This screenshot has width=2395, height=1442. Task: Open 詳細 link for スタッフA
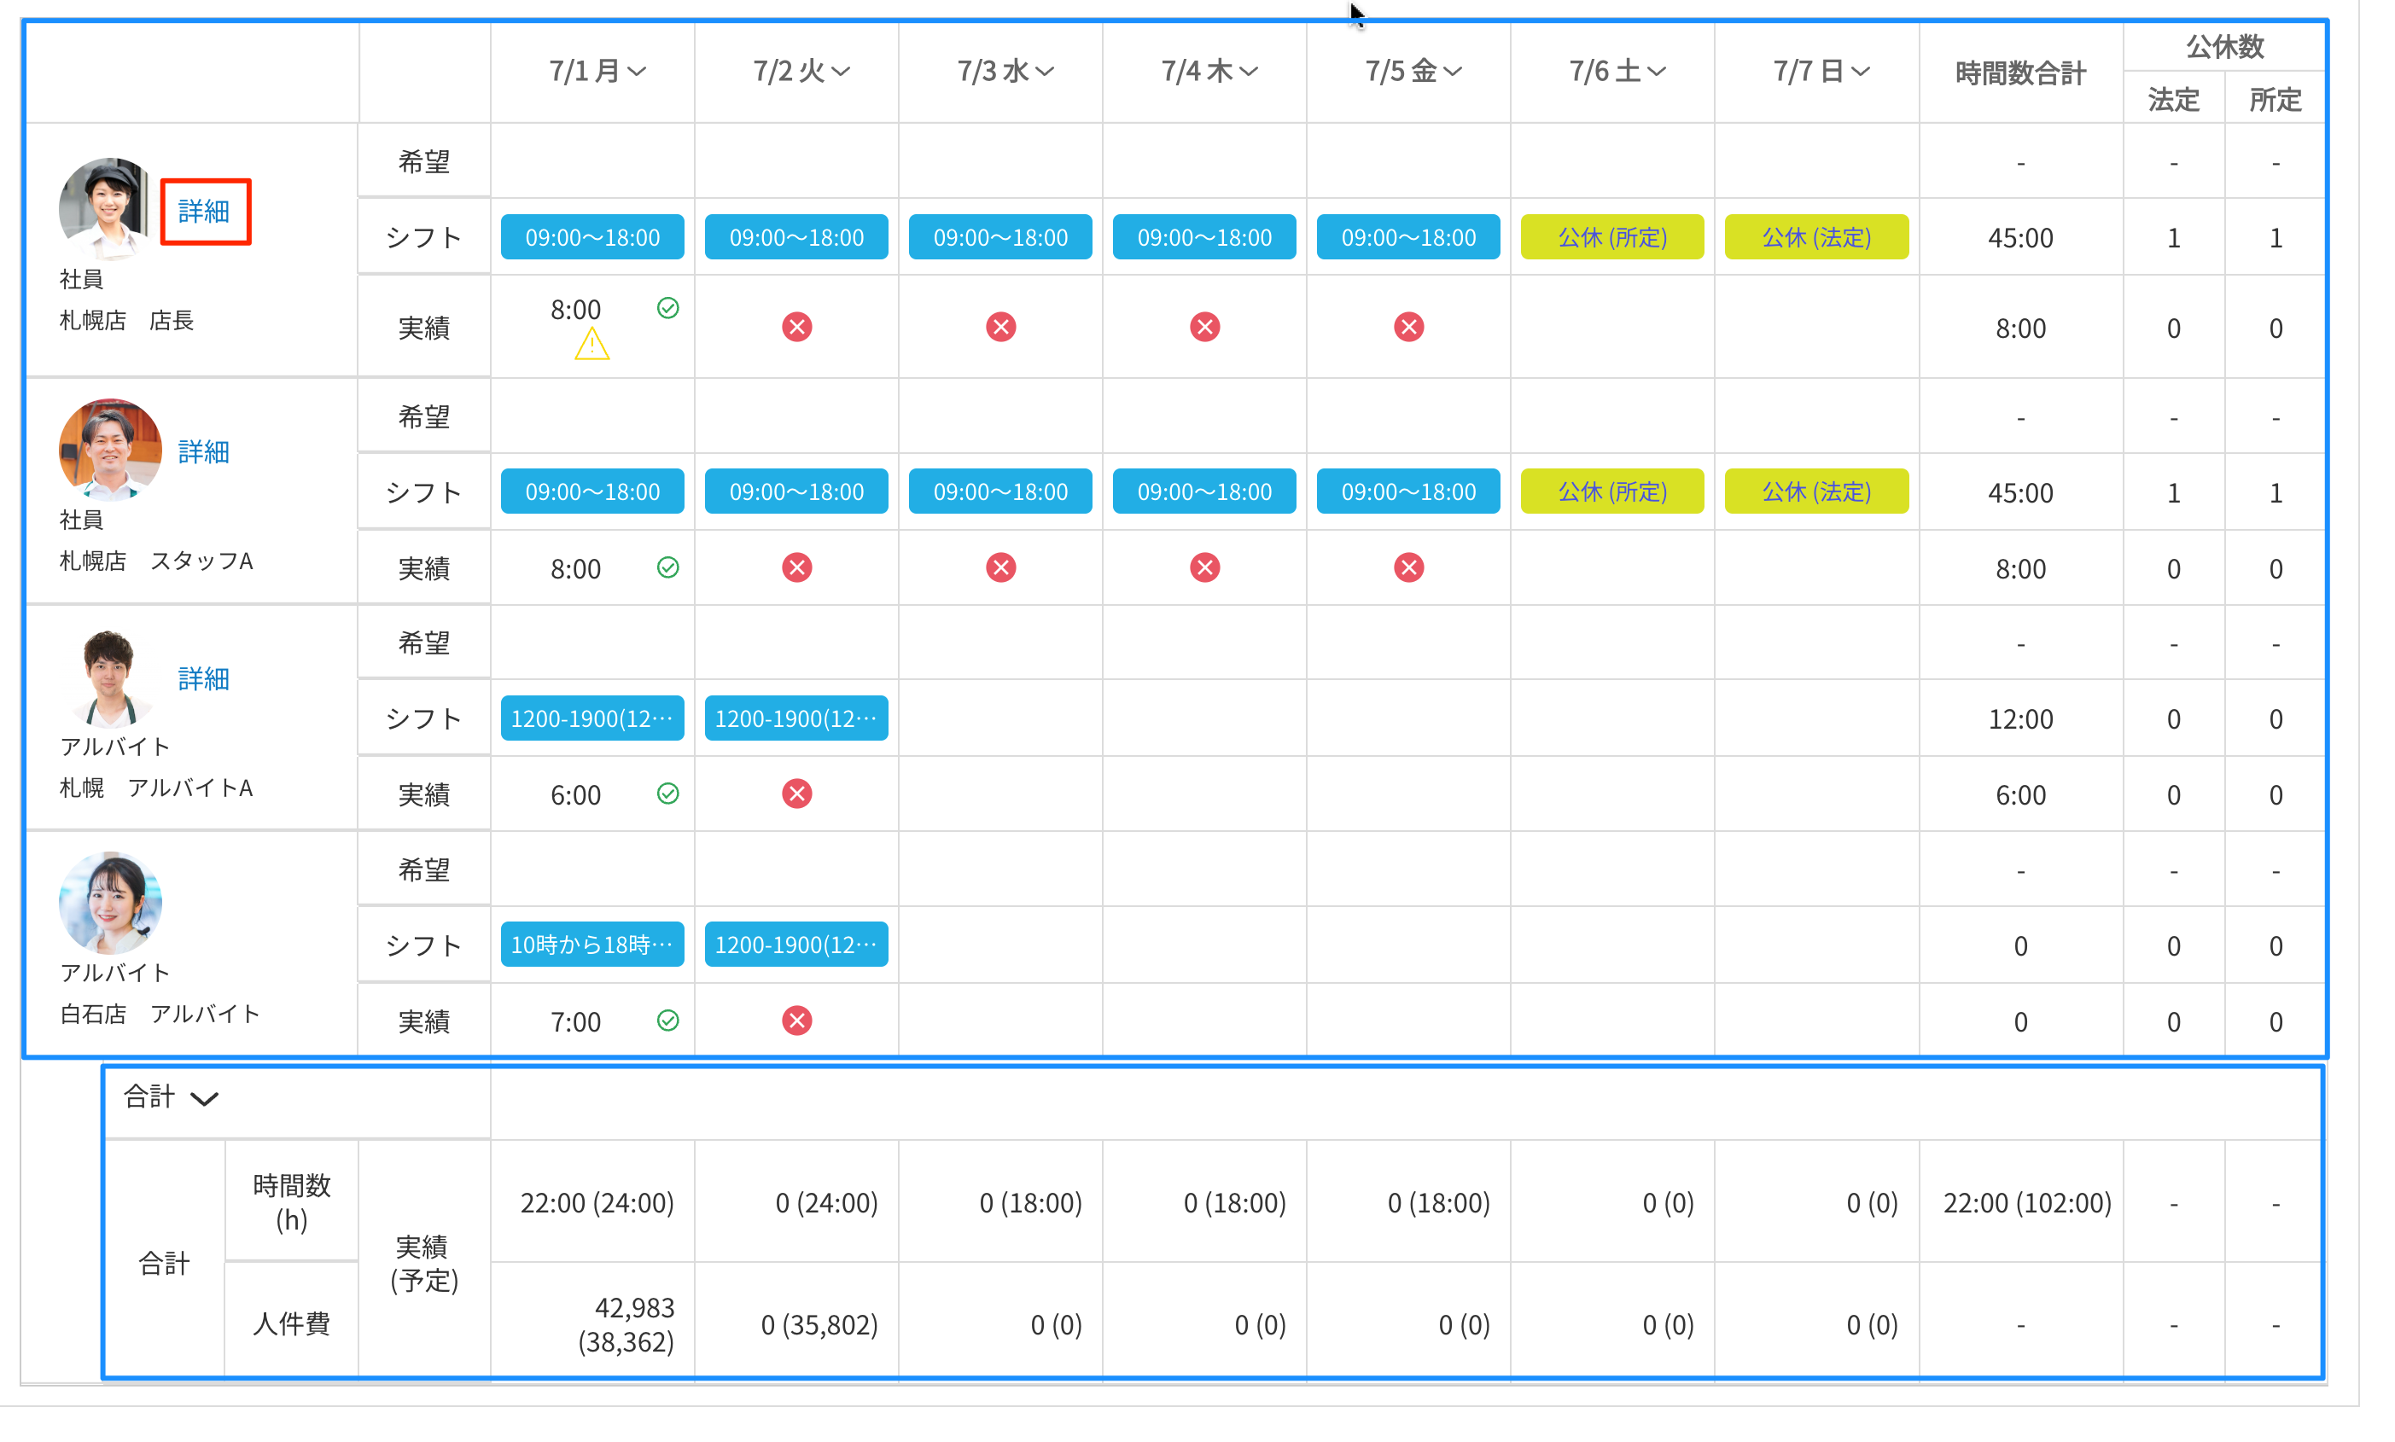tap(204, 452)
